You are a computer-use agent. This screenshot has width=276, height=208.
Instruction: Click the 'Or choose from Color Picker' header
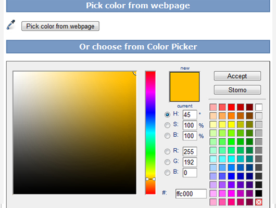point(138,47)
